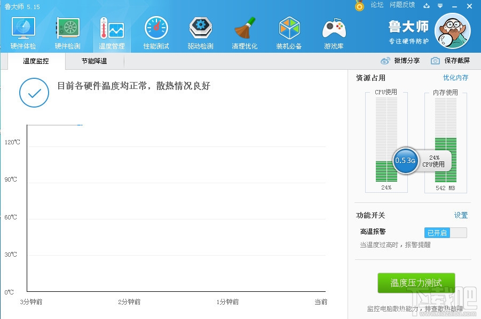Minimize the 鲁大师 window

tap(455, 6)
